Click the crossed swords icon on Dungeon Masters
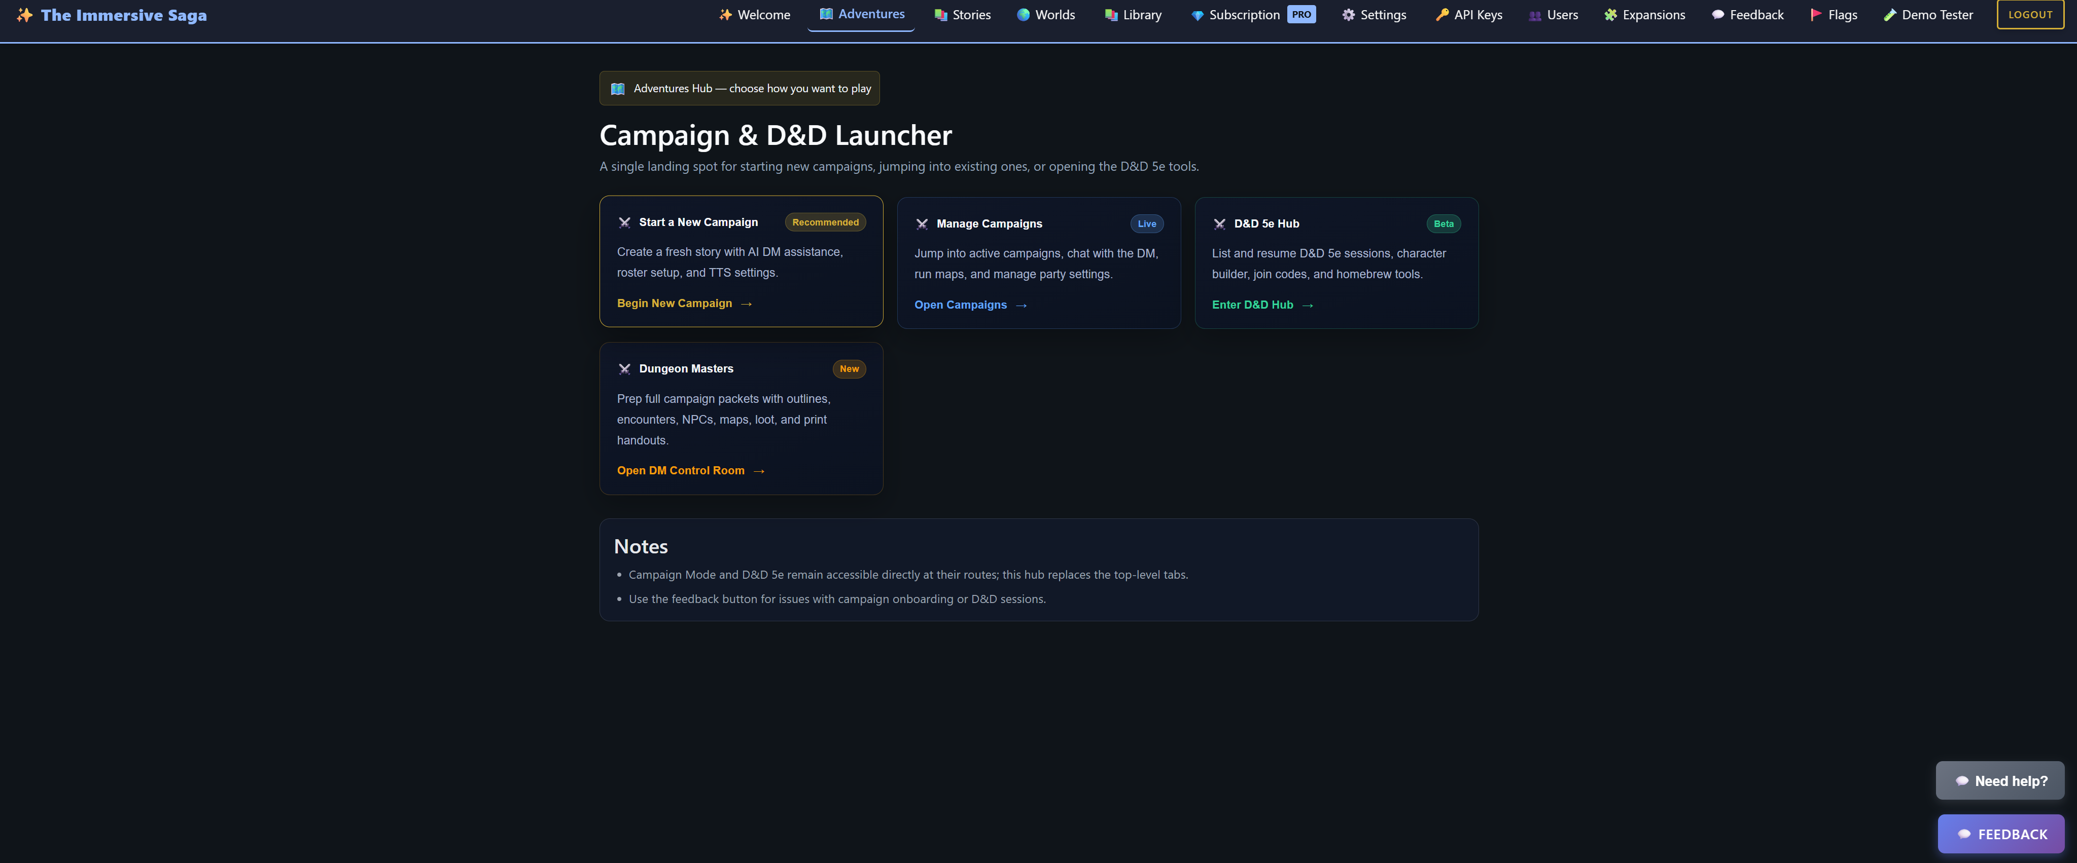The height and width of the screenshot is (863, 2077). [x=624, y=369]
